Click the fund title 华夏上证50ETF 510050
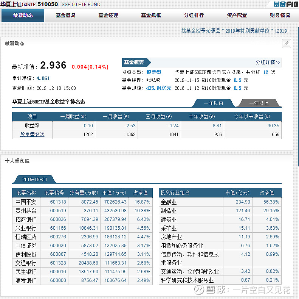Viewport: 299px width, 299px height. (29, 4)
